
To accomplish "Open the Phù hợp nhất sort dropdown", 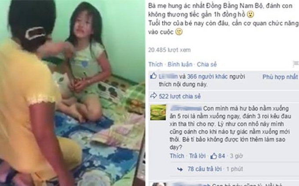I will tap(280, 77).
